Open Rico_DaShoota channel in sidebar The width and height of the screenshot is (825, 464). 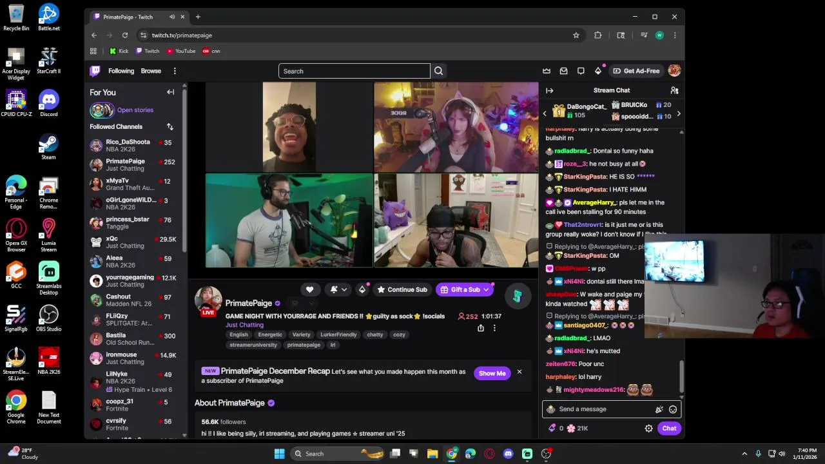tap(135, 146)
